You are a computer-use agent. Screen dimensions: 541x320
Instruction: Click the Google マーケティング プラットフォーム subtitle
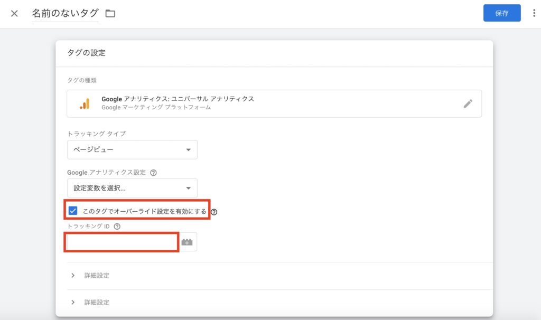click(156, 107)
